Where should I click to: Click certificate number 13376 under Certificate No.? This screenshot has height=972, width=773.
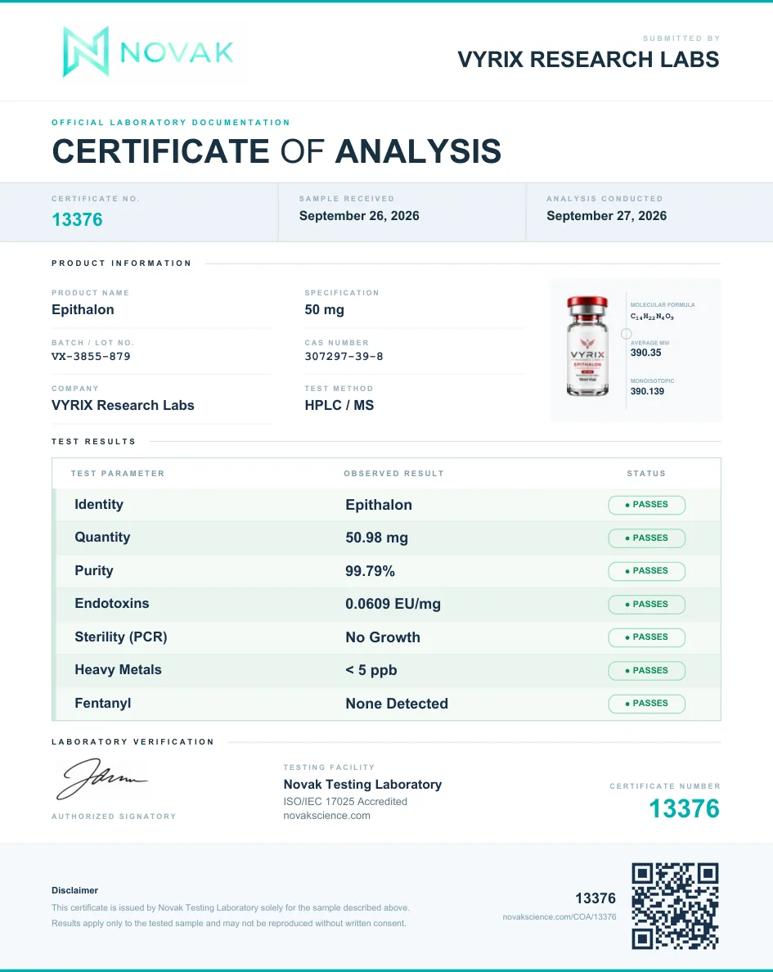tap(77, 219)
